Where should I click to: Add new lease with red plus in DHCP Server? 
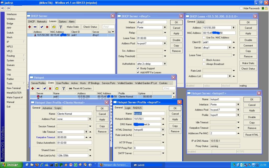point(30,27)
